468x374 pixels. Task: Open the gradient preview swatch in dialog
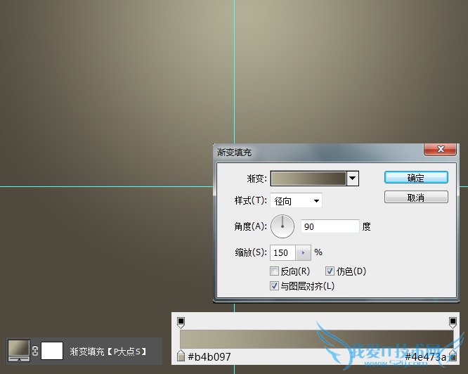tap(308, 179)
